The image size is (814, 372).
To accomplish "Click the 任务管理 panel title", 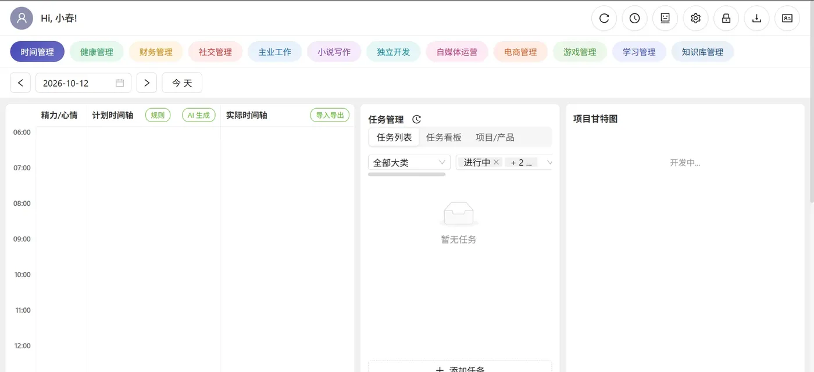I will (386, 119).
